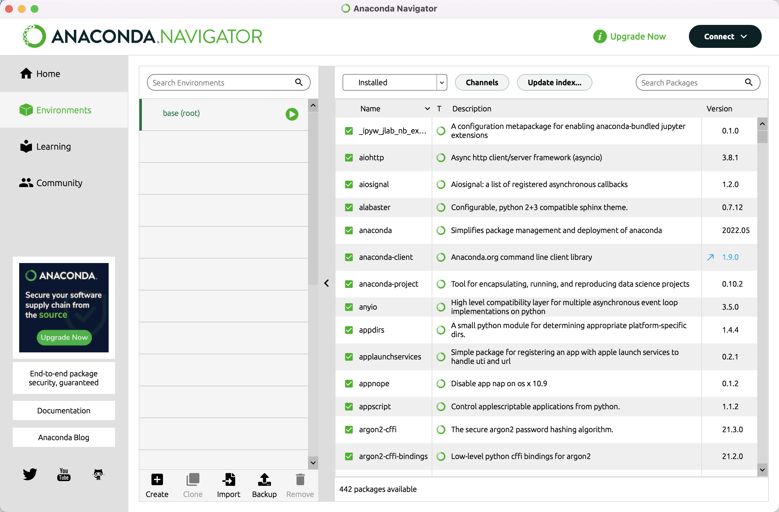
Task: Uncheck the aiohttp package checkbox
Action: click(x=349, y=158)
